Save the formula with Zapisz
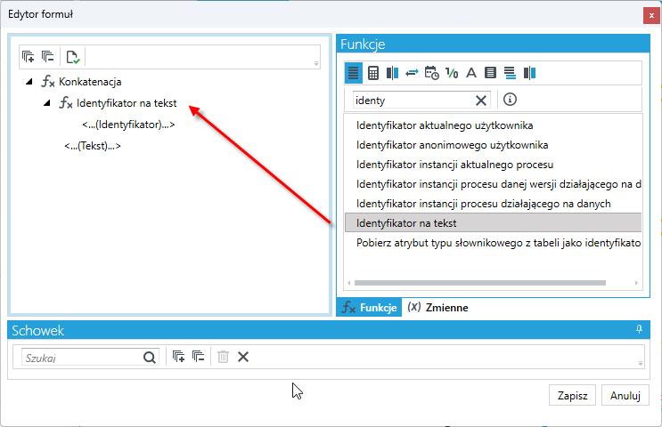 coord(572,395)
